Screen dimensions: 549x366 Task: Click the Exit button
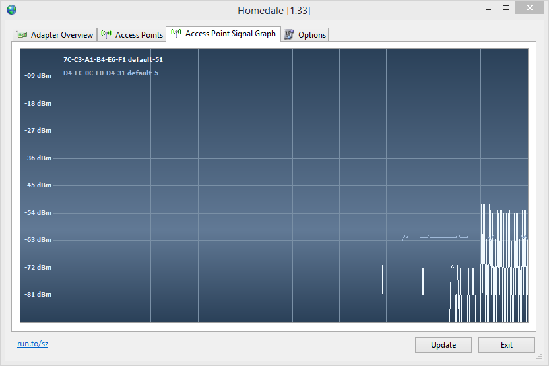507,345
